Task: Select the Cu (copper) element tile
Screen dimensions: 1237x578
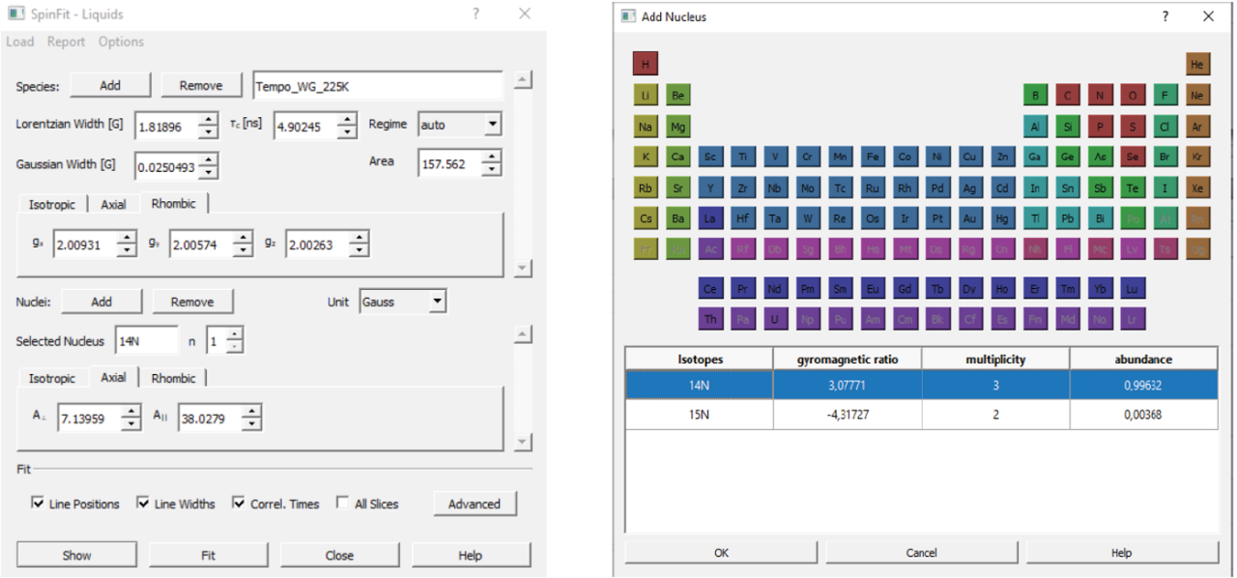Action: click(970, 158)
